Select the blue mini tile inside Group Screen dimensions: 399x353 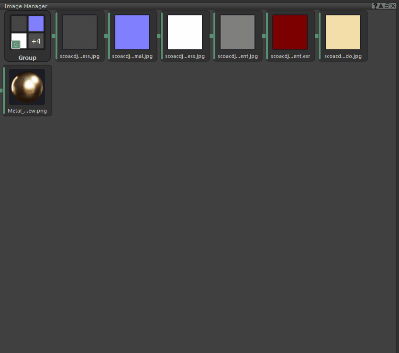(x=36, y=23)
